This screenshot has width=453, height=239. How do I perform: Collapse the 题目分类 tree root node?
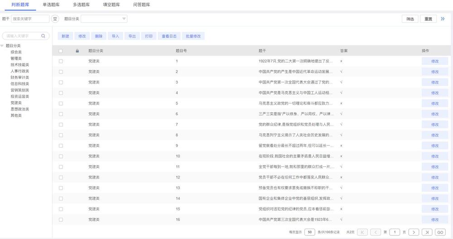tap(2, 46)
